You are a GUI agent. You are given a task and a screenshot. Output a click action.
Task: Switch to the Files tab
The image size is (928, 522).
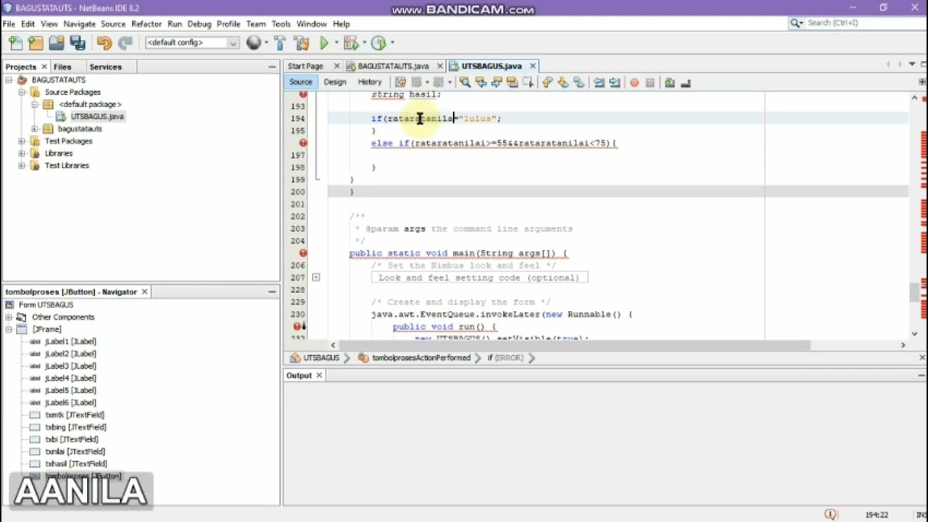point(62,67)
